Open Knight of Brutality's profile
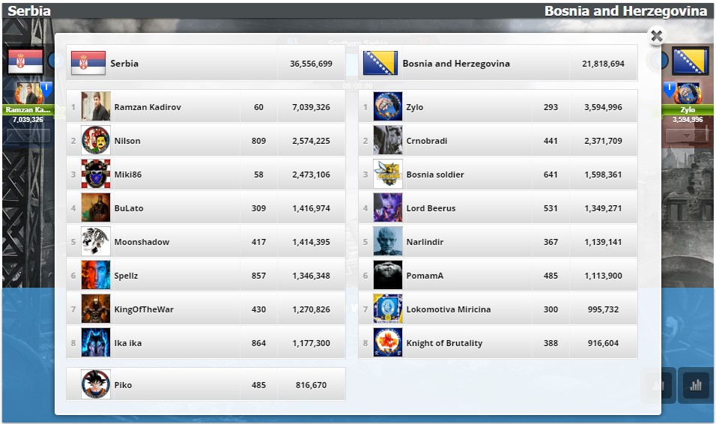The image size is (716, 424). [x=444, y=343]
